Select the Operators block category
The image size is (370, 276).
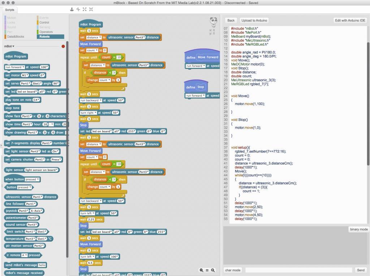point(46,32)
